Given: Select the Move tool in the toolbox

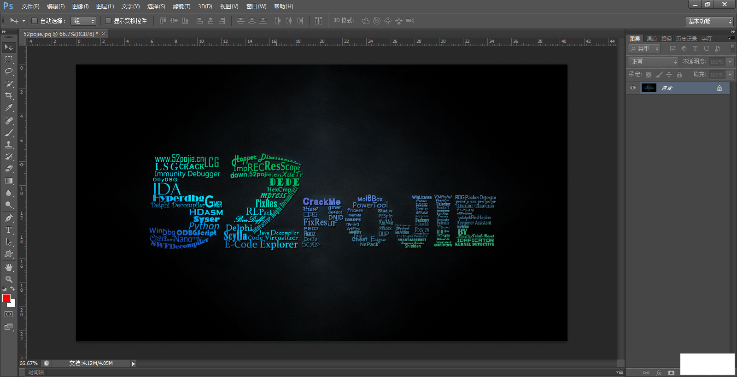Looking at the screenshot, I should pyautogui.click(x=9, y=47).
